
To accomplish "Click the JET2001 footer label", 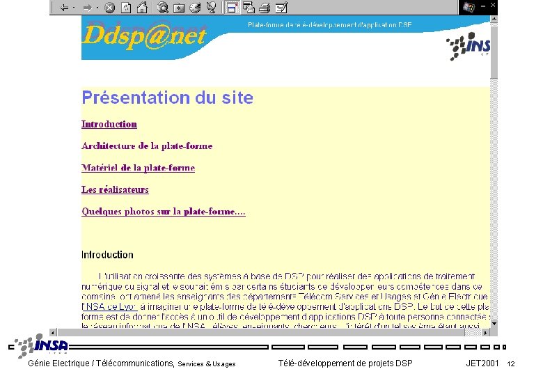I will point(482,363).
